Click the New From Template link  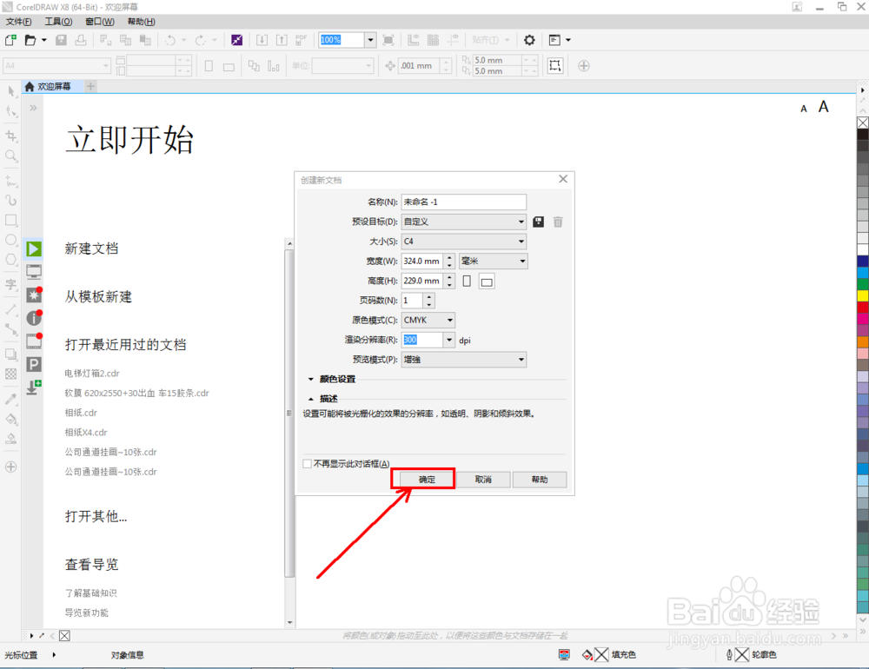click(x=99, y=296)
